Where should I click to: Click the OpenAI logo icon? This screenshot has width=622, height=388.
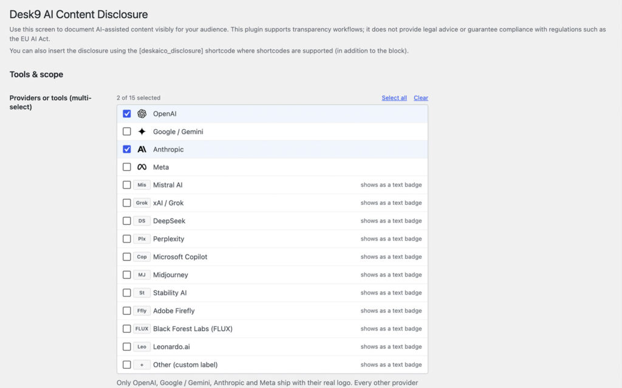click(x=142, y=113)
